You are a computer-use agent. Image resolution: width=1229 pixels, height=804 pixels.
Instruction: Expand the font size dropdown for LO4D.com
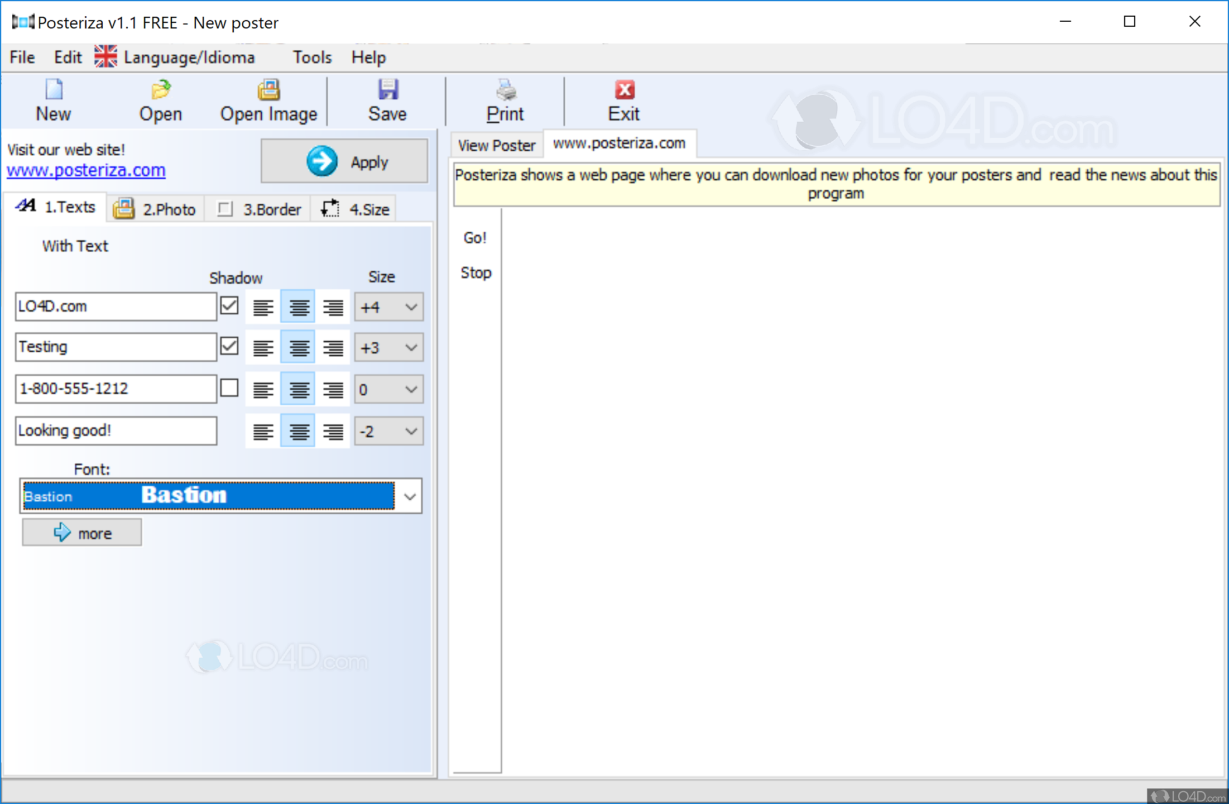[x=411, y=306]
